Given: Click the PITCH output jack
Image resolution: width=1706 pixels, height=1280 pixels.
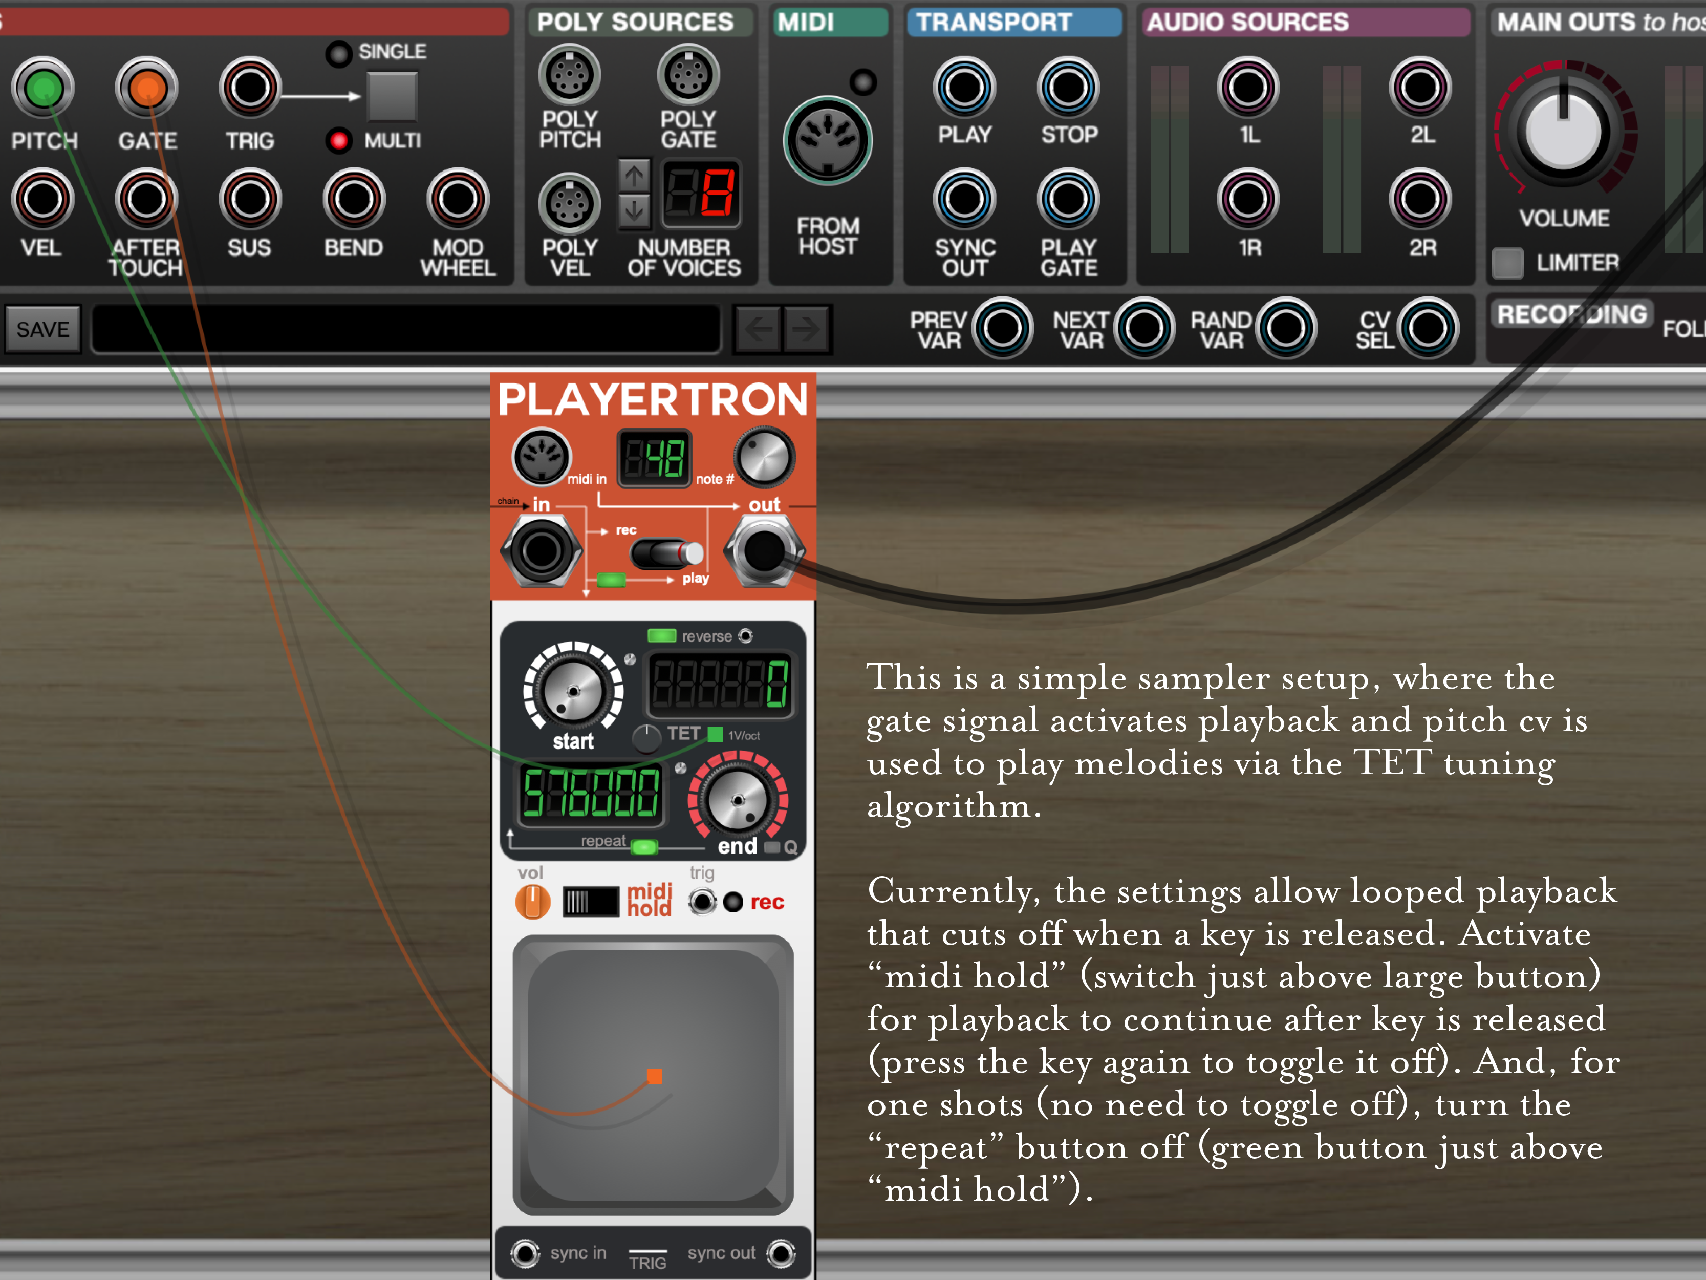Looking at the screenshot, I should tap(43, 88).
